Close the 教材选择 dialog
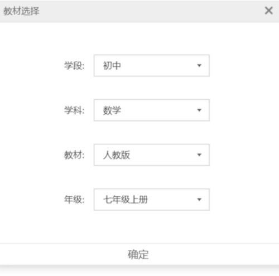 [268, 11]
